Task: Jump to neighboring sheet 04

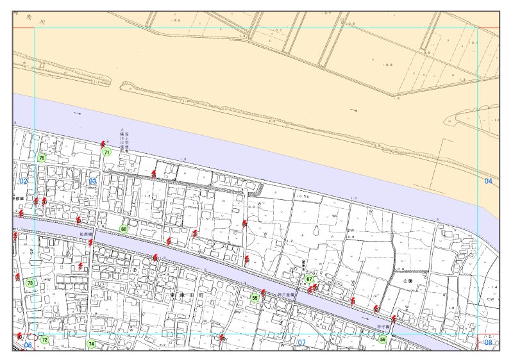Action: click(x=489, y=181)
